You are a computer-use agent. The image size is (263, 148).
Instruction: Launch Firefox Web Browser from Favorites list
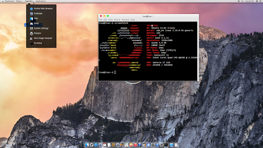click(x=41, y=9)
